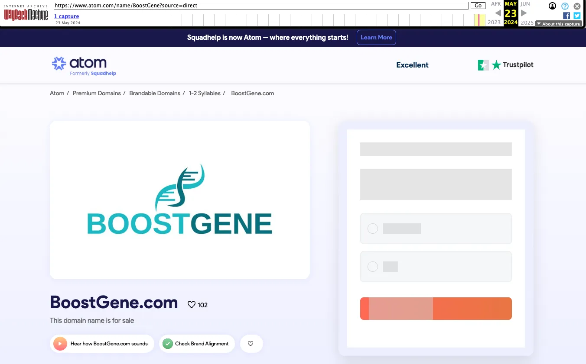Click heart icon next to 102 likes
Image resolution: width=586 pixels, height=364 pixels.
(192, 305)
